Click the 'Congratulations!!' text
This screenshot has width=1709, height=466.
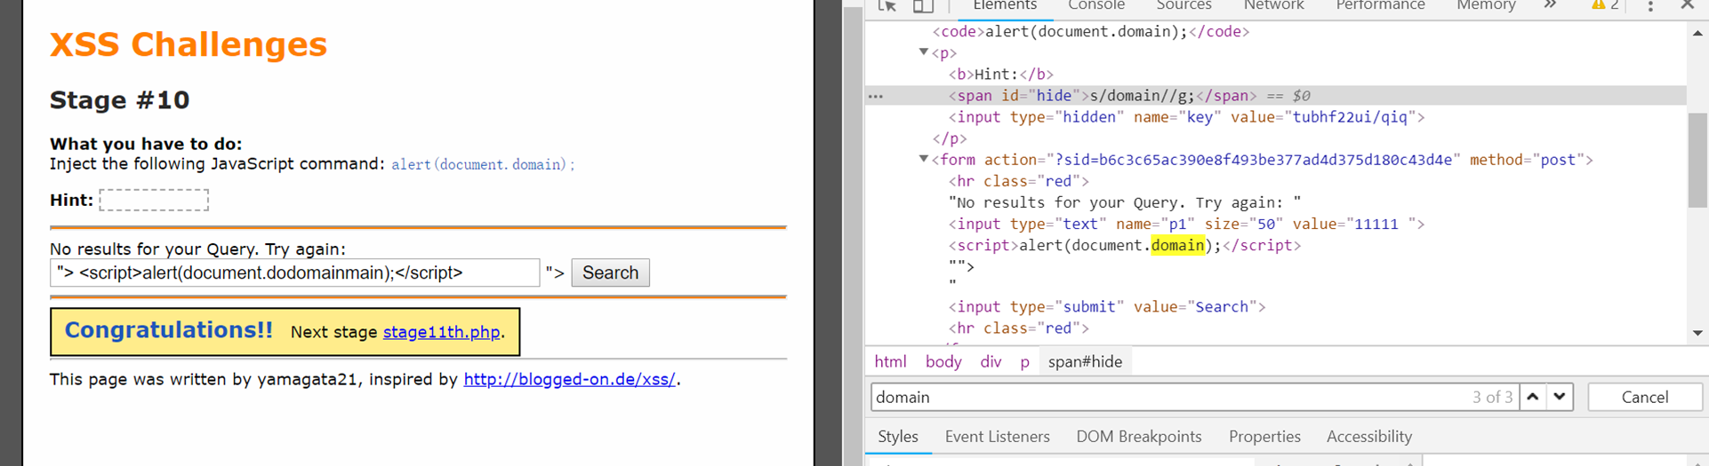coord(169,330)
